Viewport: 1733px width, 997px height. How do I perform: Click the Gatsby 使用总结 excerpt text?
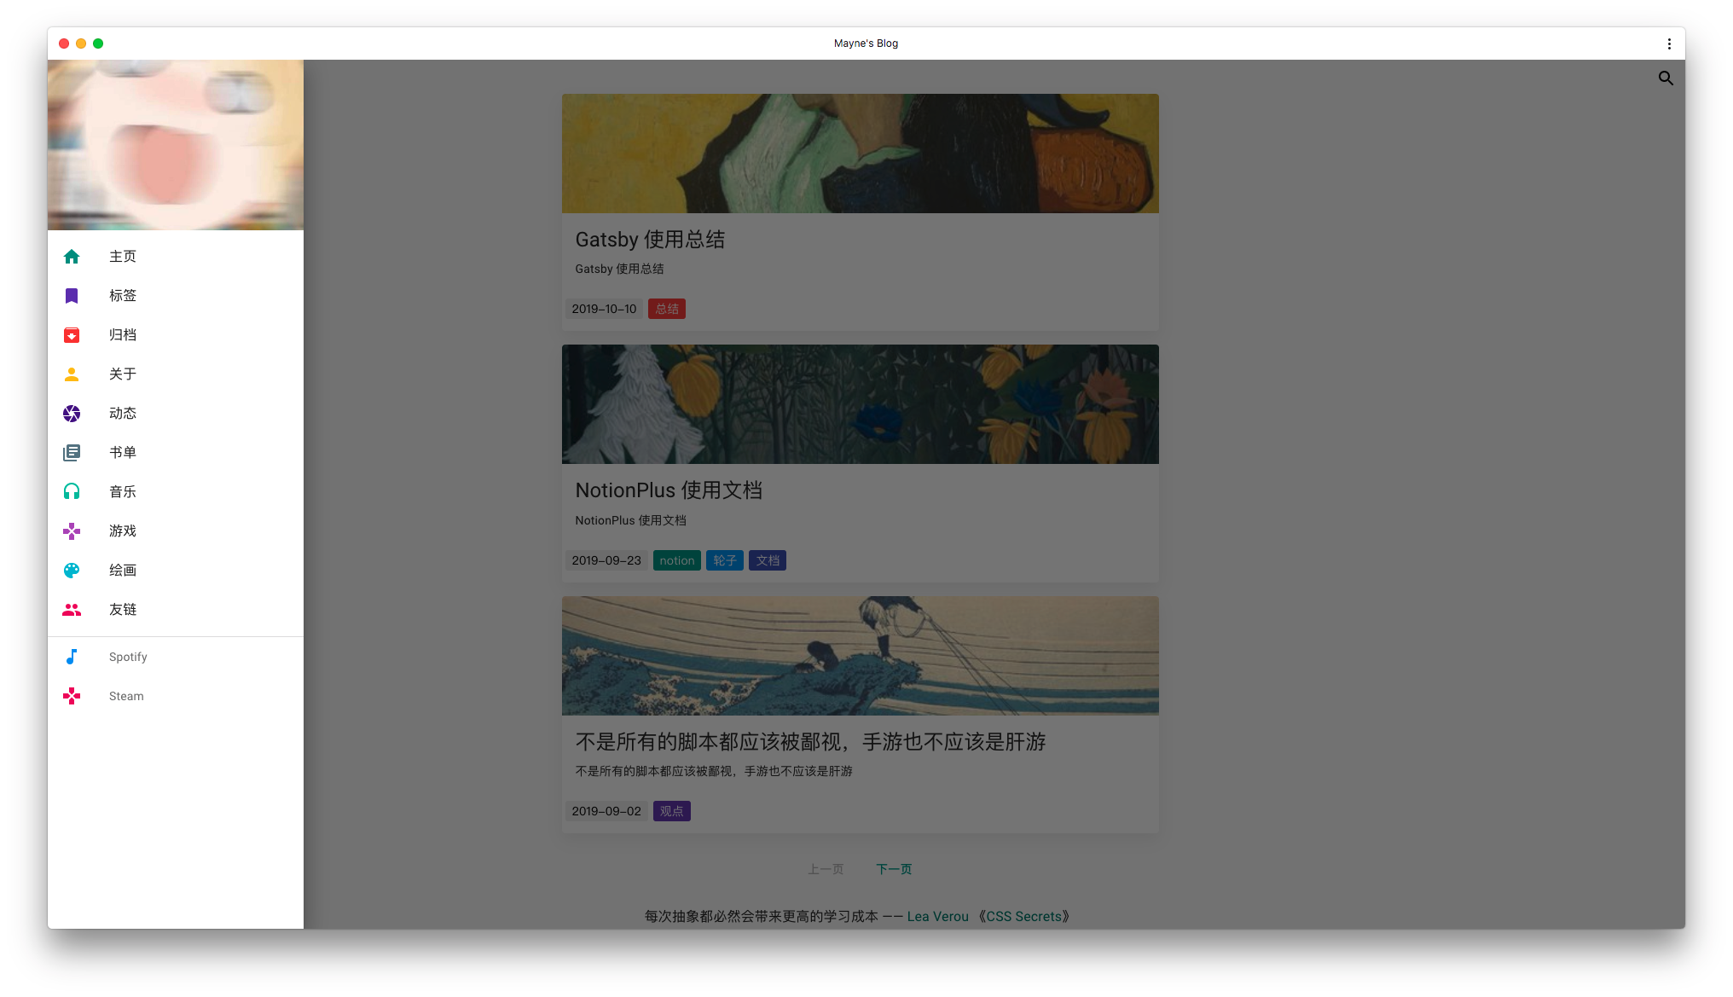click(x=619, y=270)
